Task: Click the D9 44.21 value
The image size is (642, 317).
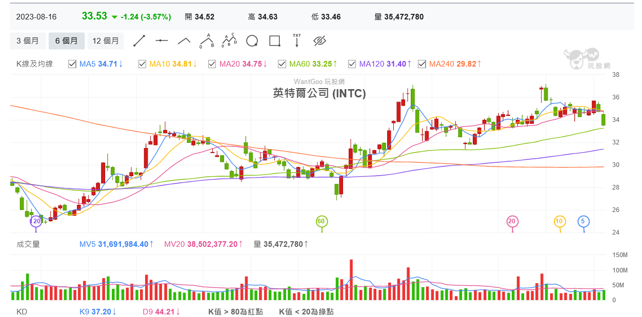Action: coord(162,311)
